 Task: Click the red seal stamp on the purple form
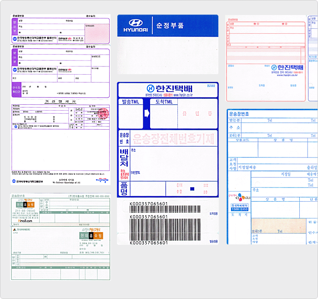(x=103, y=113)
